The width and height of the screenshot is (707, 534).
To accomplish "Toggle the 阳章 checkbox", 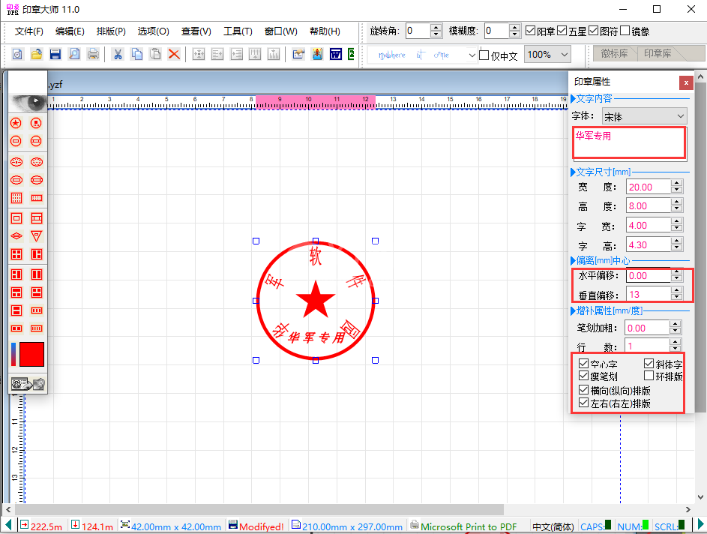I will [530, 31].
